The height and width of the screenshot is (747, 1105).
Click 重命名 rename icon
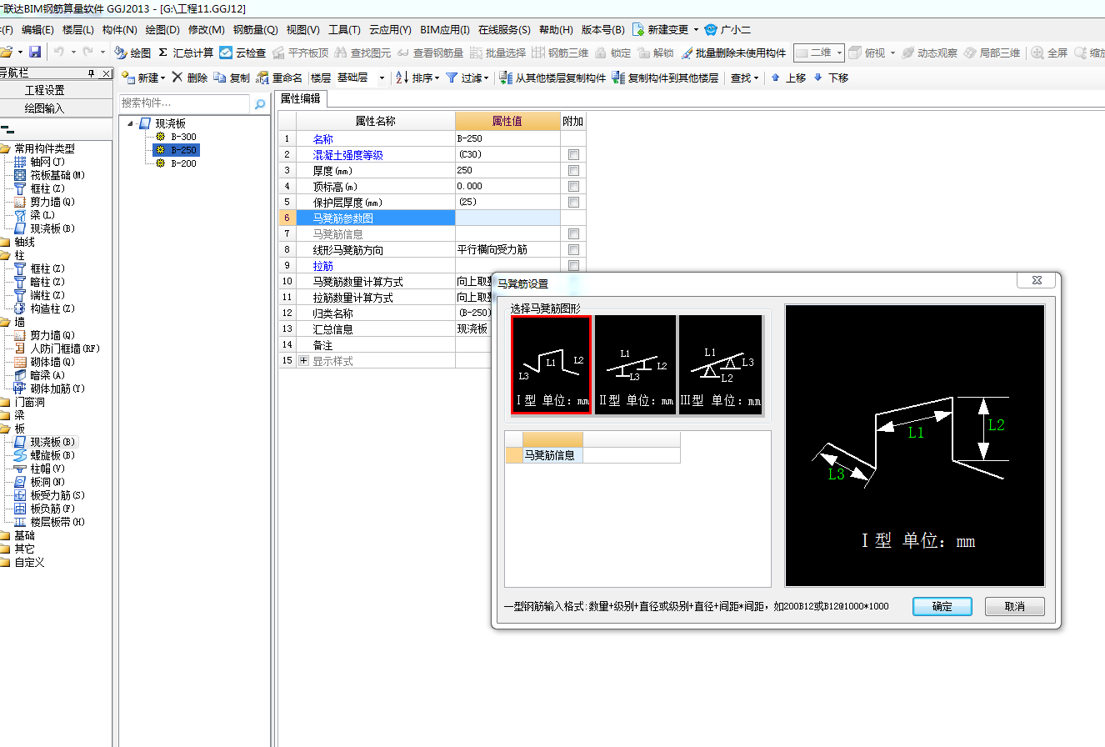click(x=279, y=78)
